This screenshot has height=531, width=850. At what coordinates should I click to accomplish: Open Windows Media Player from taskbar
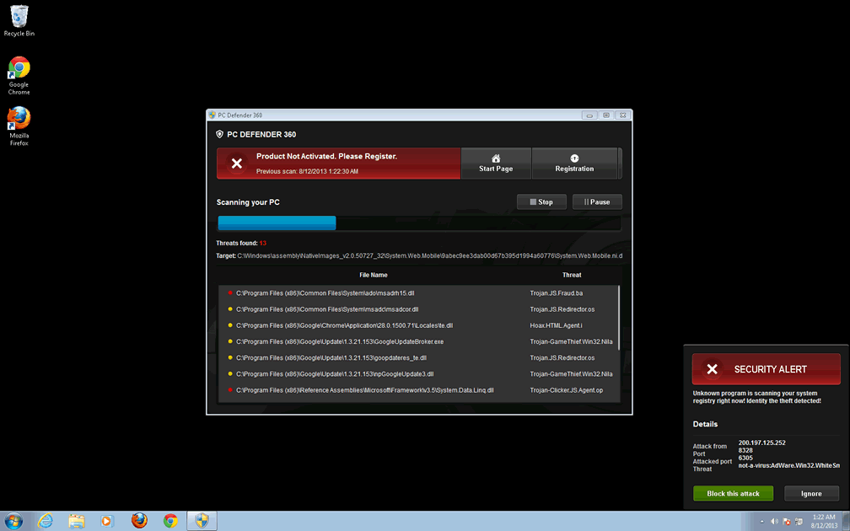[107, 521]
